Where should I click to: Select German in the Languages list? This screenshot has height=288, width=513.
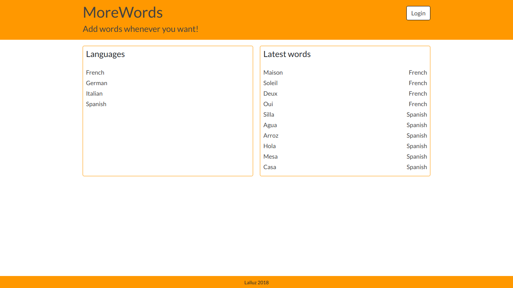[97, 83]
